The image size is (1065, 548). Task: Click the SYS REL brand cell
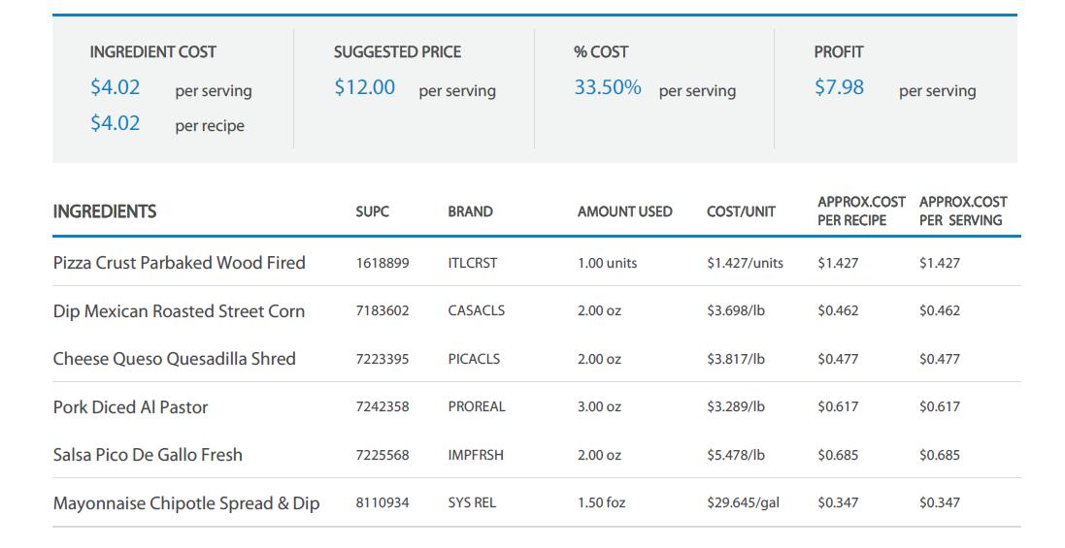tap(472, 503)
